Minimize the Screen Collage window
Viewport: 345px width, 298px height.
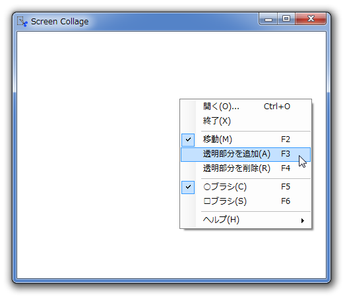point(268,18)
